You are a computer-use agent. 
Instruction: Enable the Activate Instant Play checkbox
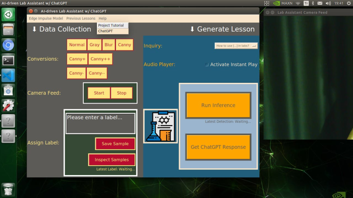click(x=207, y=64)
